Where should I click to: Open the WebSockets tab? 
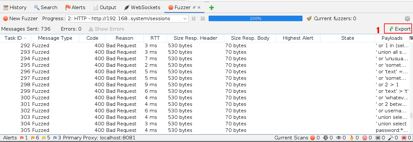(x=142, y=7)
